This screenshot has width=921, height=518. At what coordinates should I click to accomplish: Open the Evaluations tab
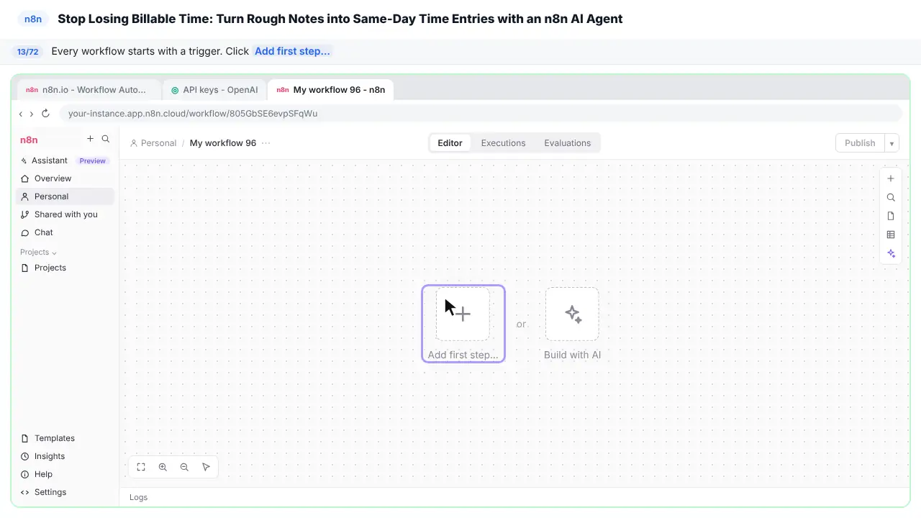point(567,143)
